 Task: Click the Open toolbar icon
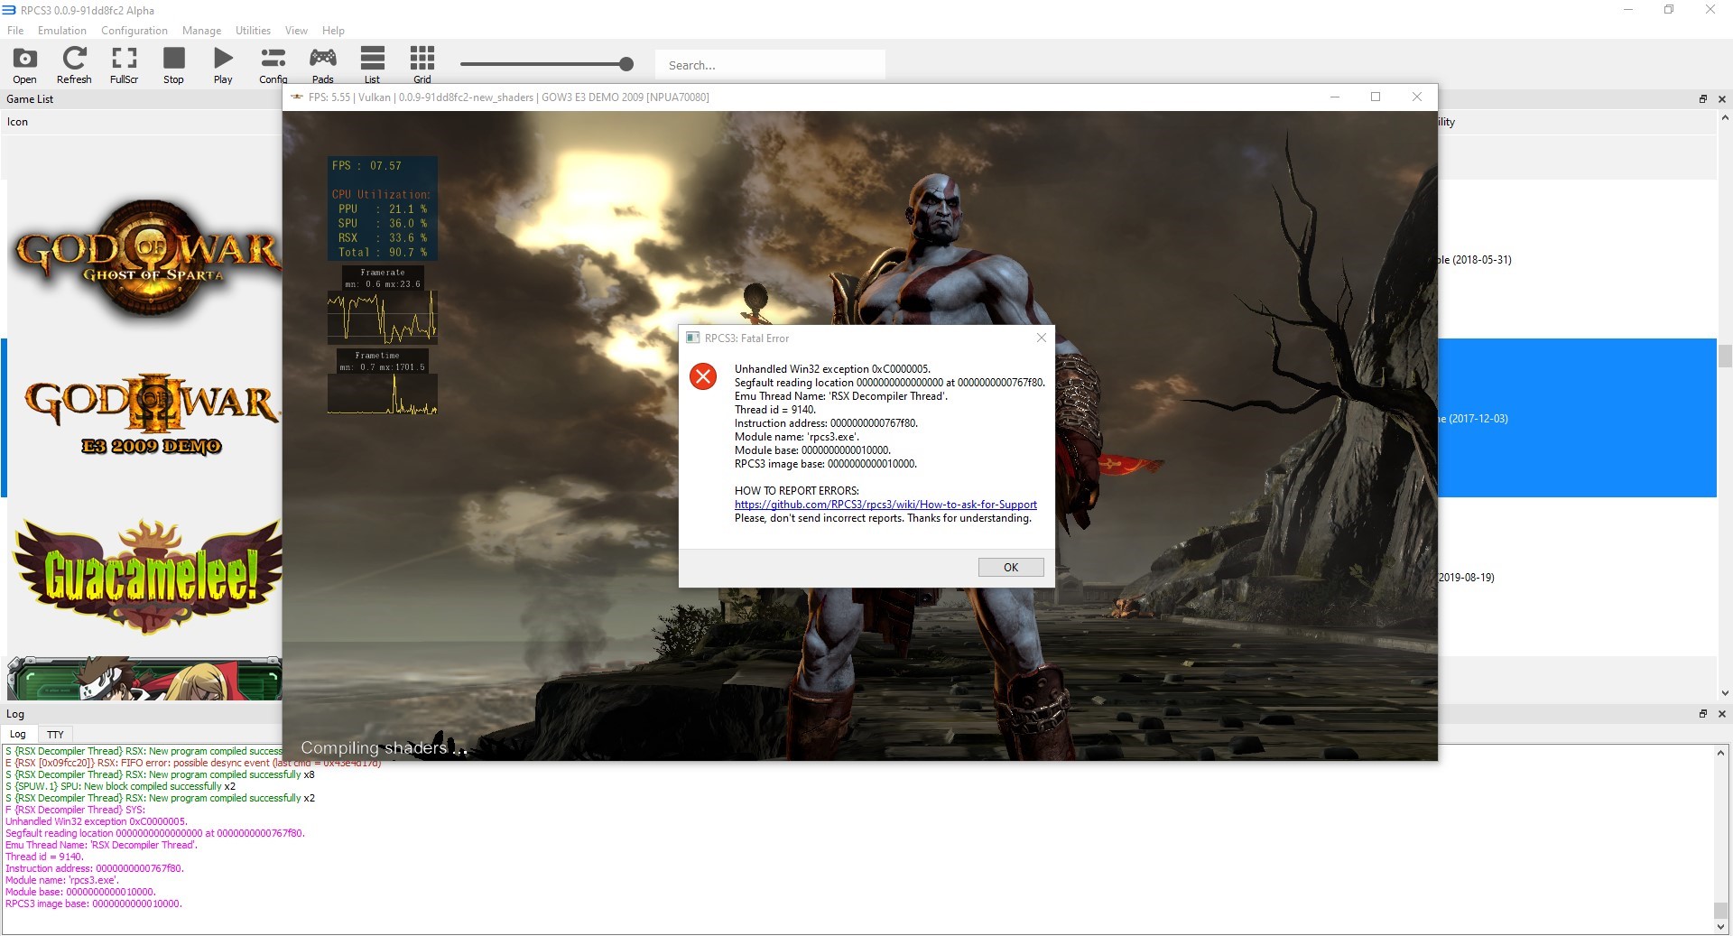tap(24, 65)
